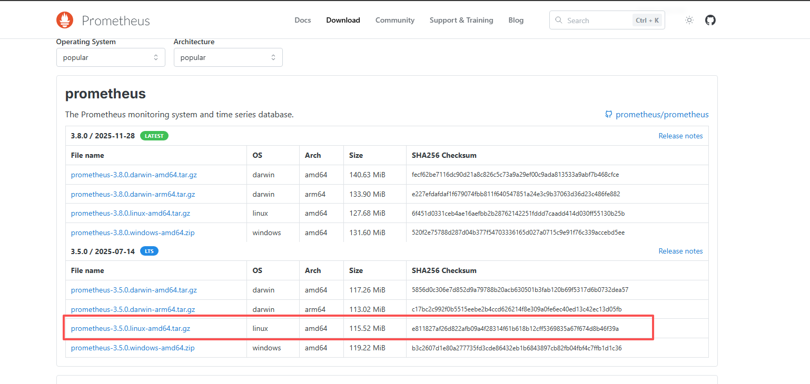This screenshot has width=810, height=384.
Task: Open the Blog navigation link
Action: point(516,21)
